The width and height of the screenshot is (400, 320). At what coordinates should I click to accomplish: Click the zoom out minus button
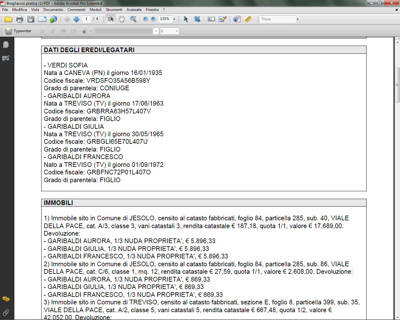(145, 19)
